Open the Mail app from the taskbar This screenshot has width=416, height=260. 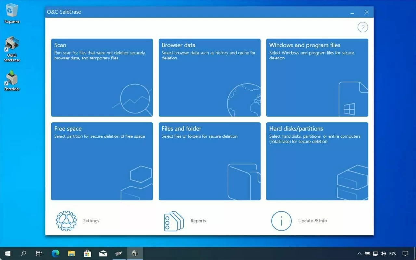103,253
